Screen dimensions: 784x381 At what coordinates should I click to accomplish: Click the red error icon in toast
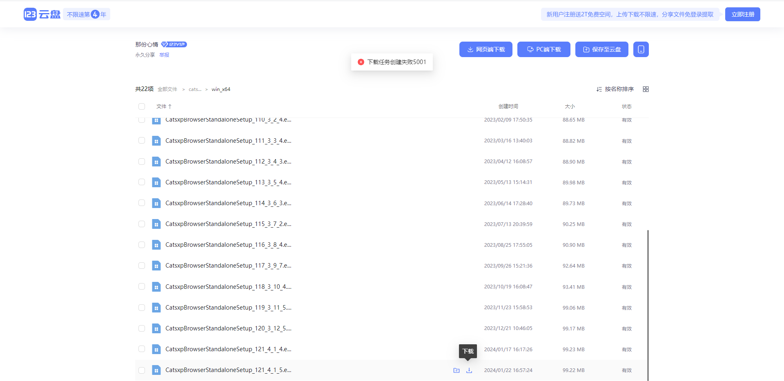click(361, 62)
